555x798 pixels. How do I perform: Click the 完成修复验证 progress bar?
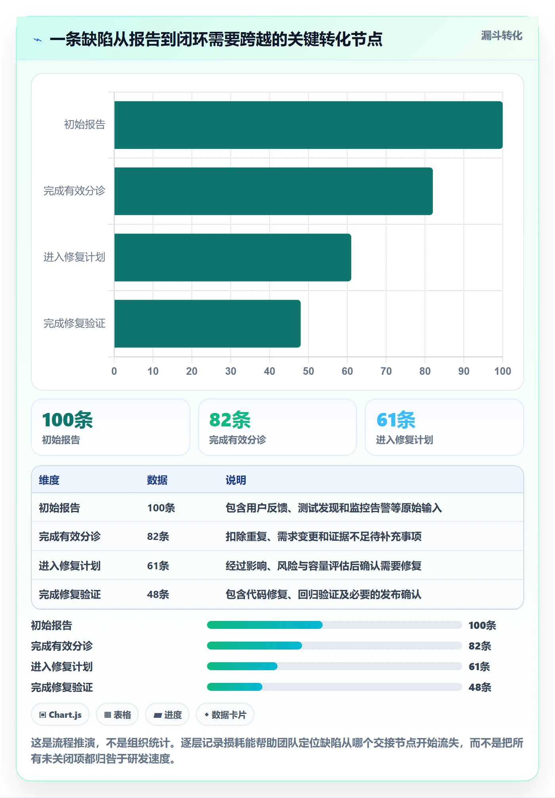point(334,687)
